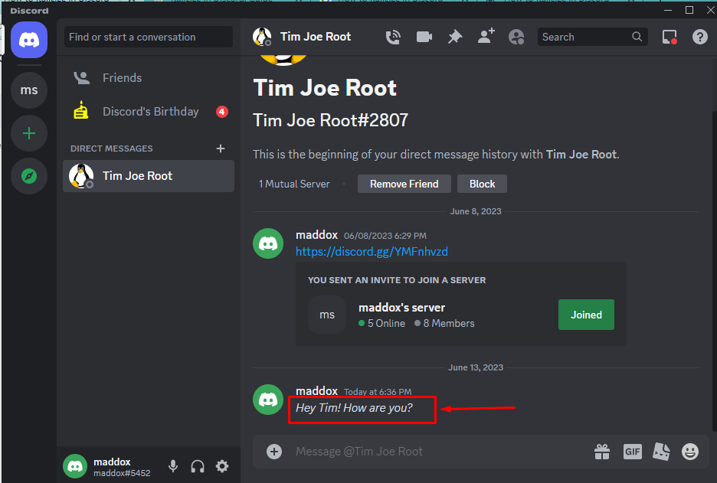Click the large Tim Joe Root heading
The width and height of the screenshot is (717, 483).
pos(325,88)
